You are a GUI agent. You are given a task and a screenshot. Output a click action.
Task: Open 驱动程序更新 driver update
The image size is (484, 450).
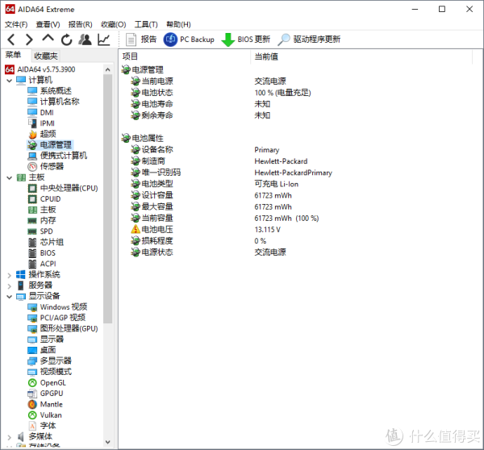pos(309,40)
